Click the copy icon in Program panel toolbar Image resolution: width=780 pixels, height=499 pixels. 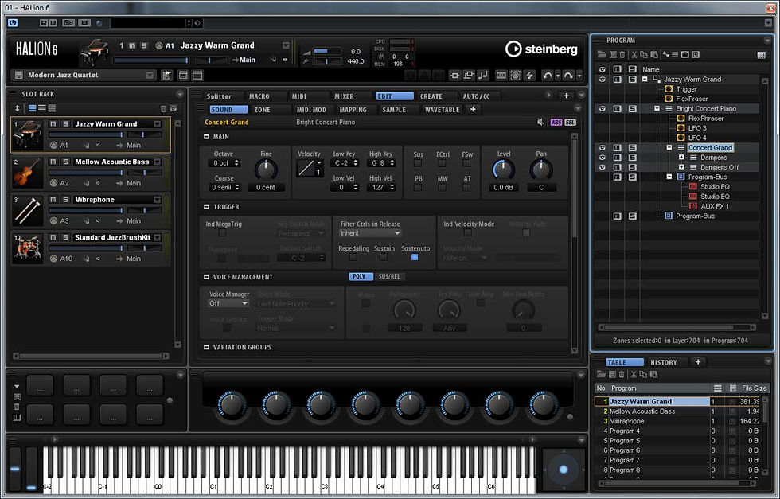(644, 55)
